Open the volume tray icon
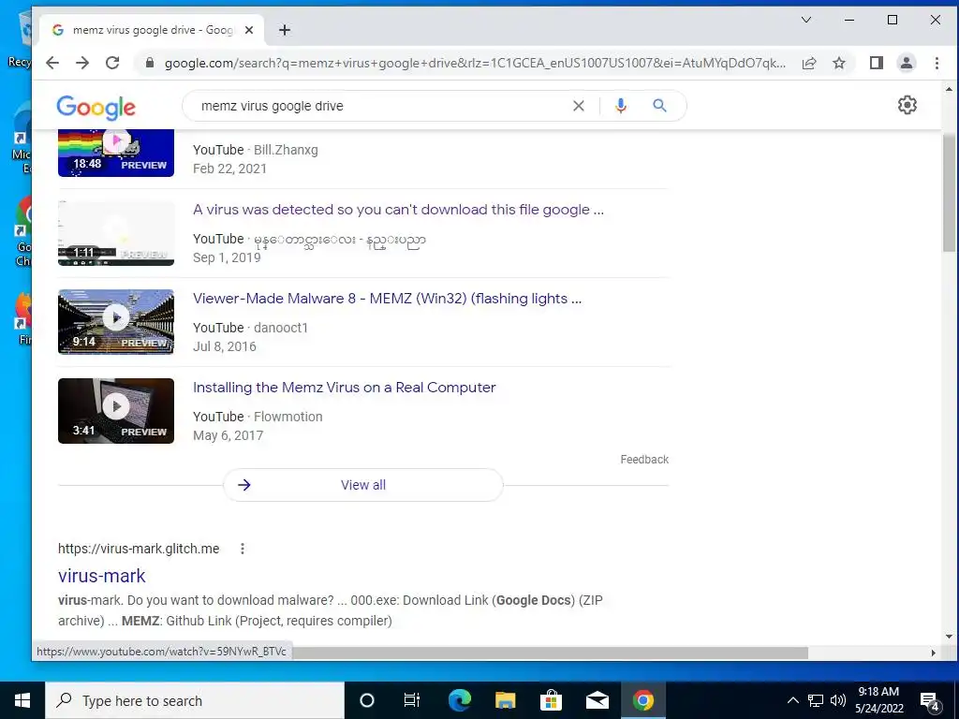 pos(838,700)
